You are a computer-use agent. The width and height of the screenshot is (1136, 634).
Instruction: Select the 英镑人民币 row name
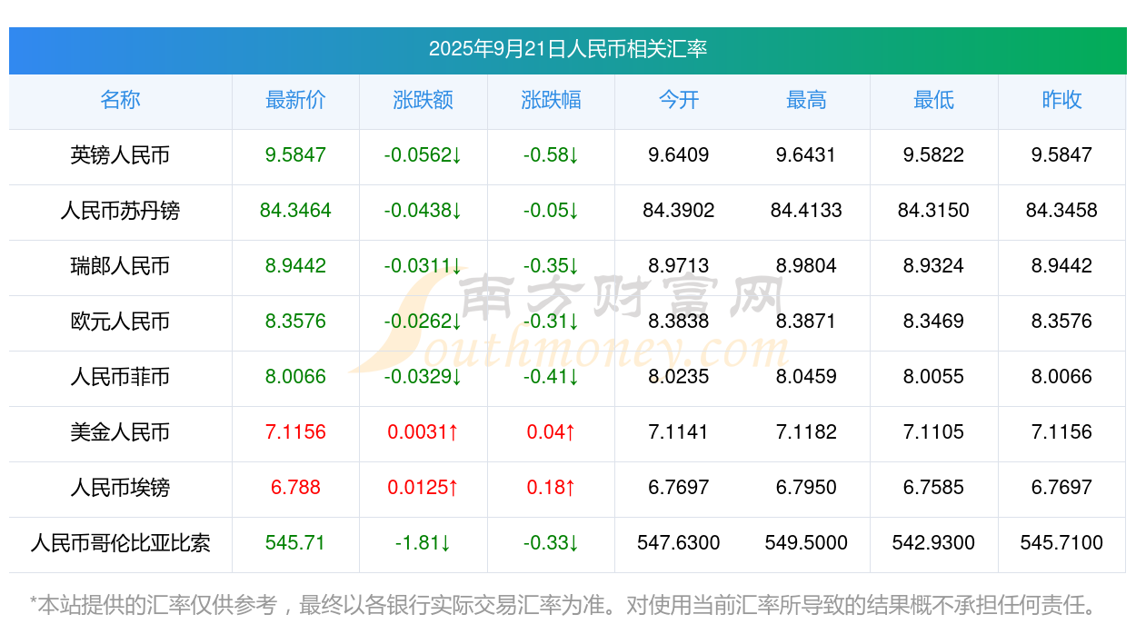tap(120, 155)
